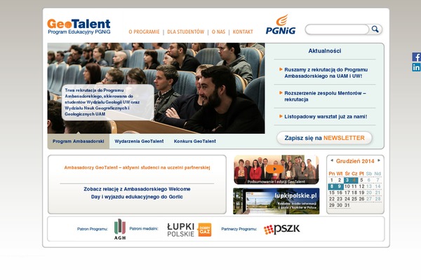This screenshot has height=280, width=421.
Task: Select highlighted day 3 in calendar
Action: [x=347, y=180]
